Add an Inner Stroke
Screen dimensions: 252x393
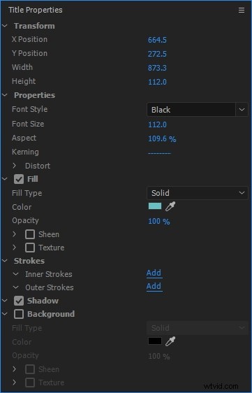tap(154, 273)
